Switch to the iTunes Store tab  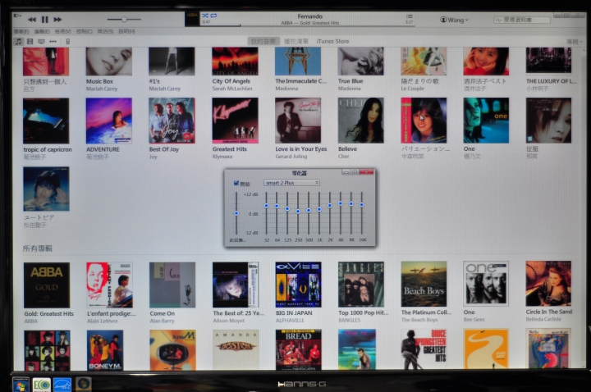[332, 41]
